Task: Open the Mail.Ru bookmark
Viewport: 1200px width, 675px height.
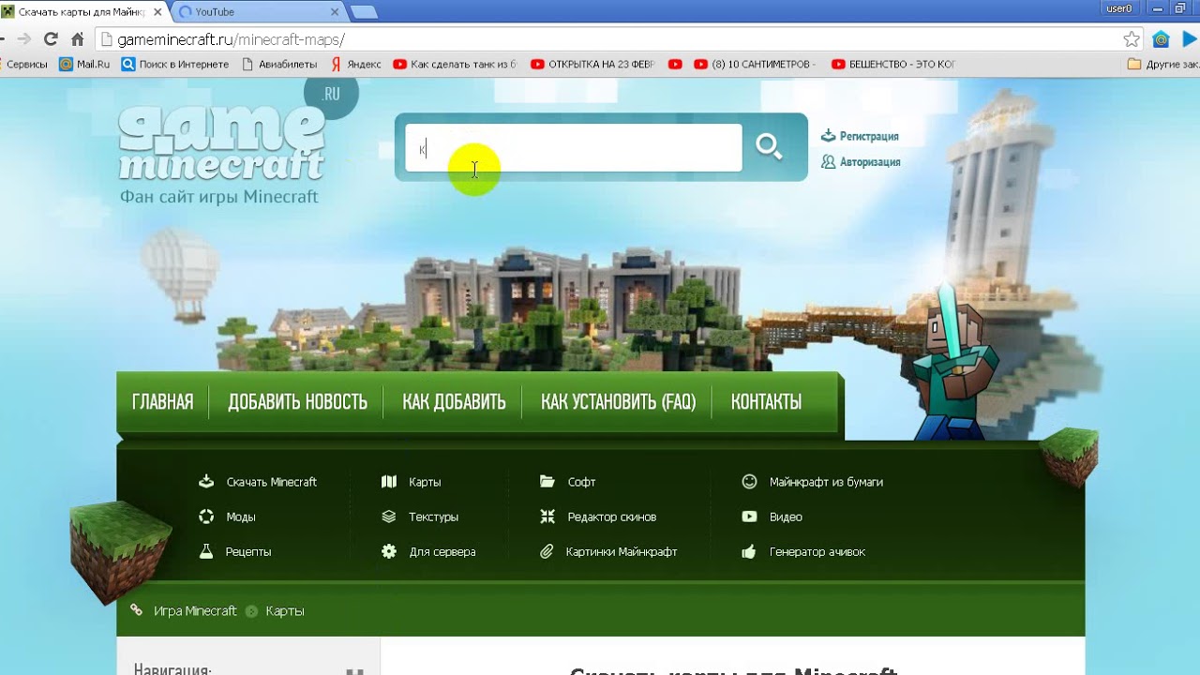Action: [84, 64]
